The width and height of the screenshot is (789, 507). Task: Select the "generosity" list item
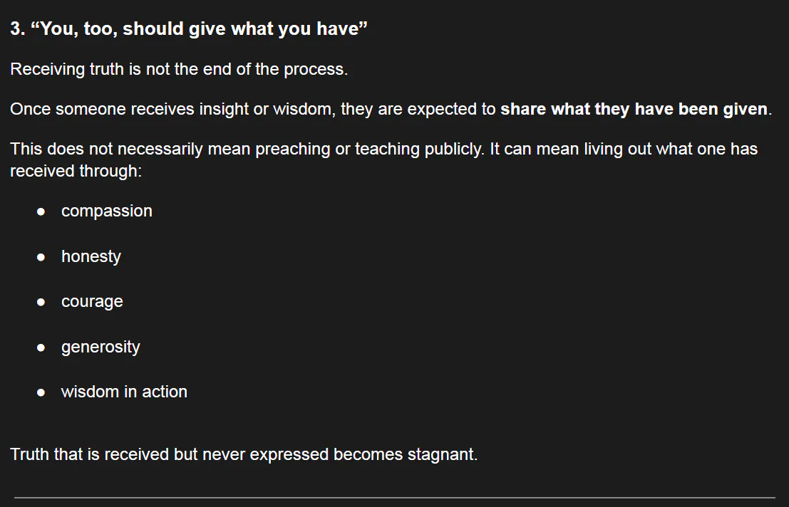point(100,347)
